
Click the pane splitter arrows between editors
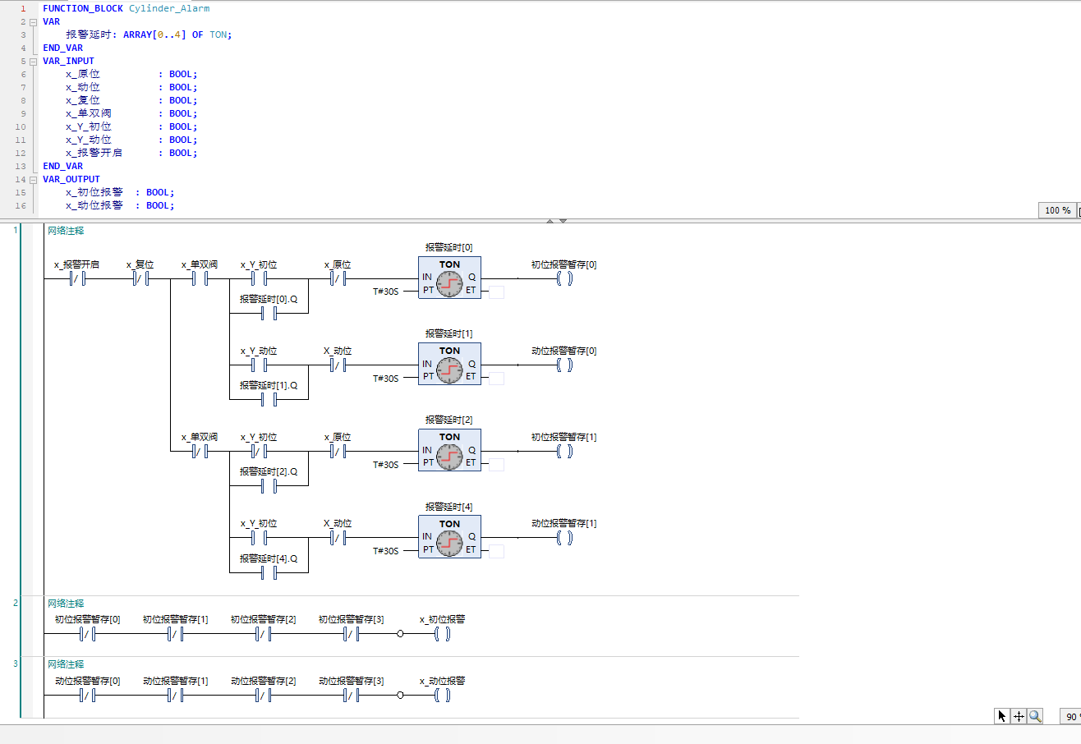click(556, 221)
